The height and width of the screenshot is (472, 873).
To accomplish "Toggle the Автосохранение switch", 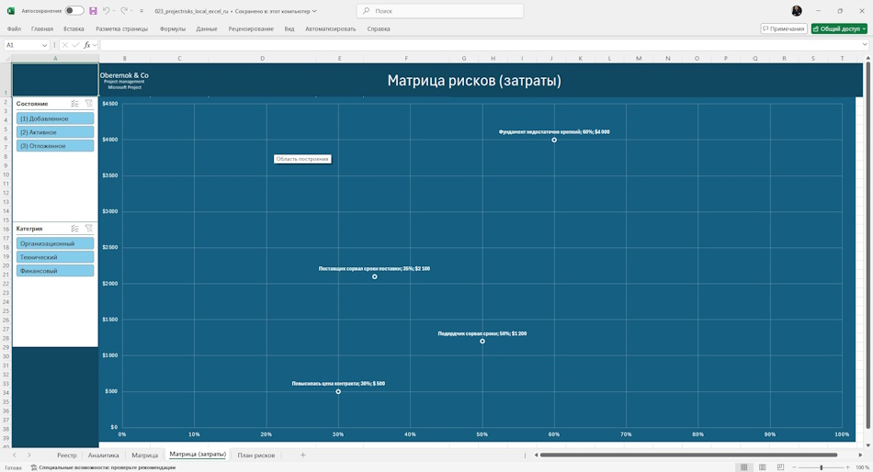I will pyautogui.click(x=74, y=11).
